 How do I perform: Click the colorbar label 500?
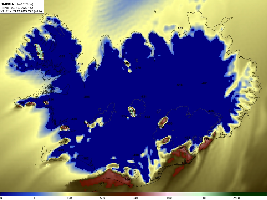[x=103, y=198]
